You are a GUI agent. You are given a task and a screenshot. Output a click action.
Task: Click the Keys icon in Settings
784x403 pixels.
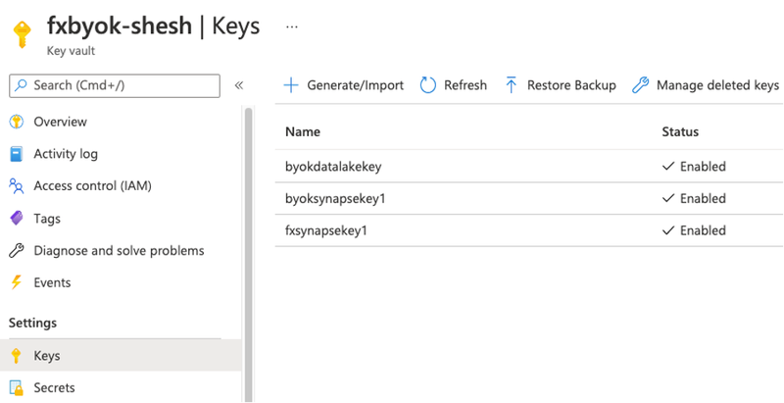tap(17, 356)
